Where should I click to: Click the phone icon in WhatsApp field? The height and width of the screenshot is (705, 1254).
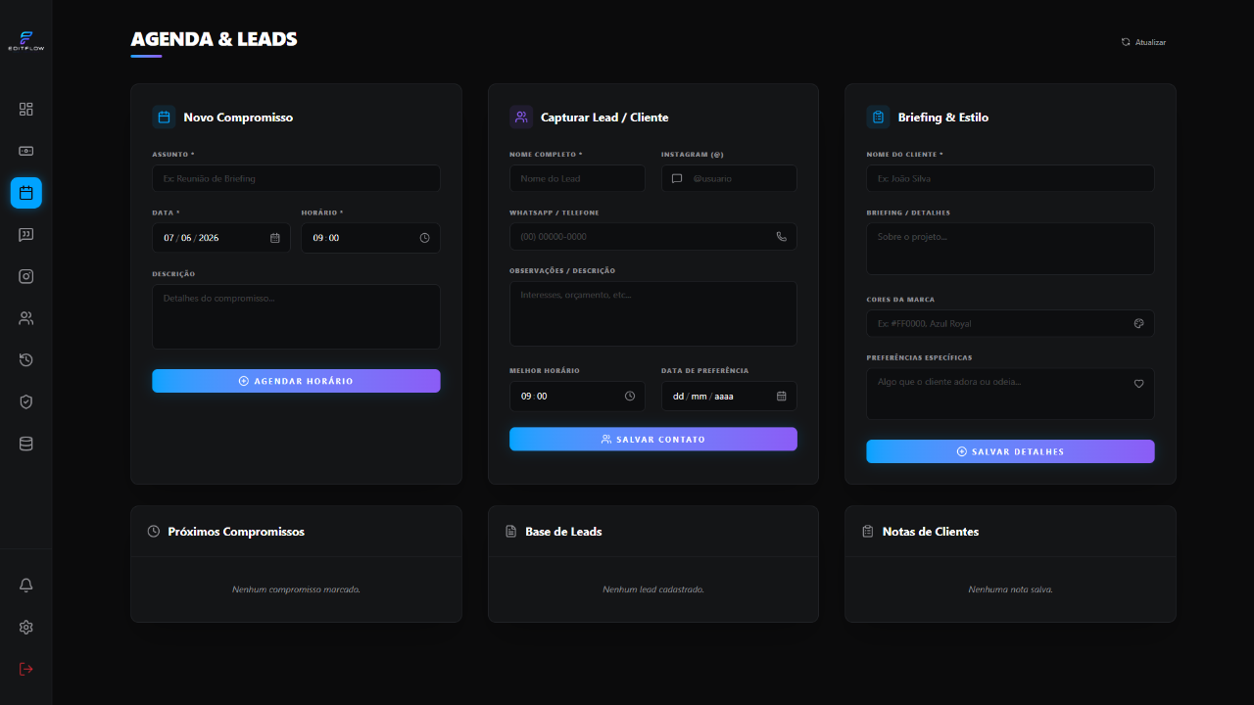[782, 236]
